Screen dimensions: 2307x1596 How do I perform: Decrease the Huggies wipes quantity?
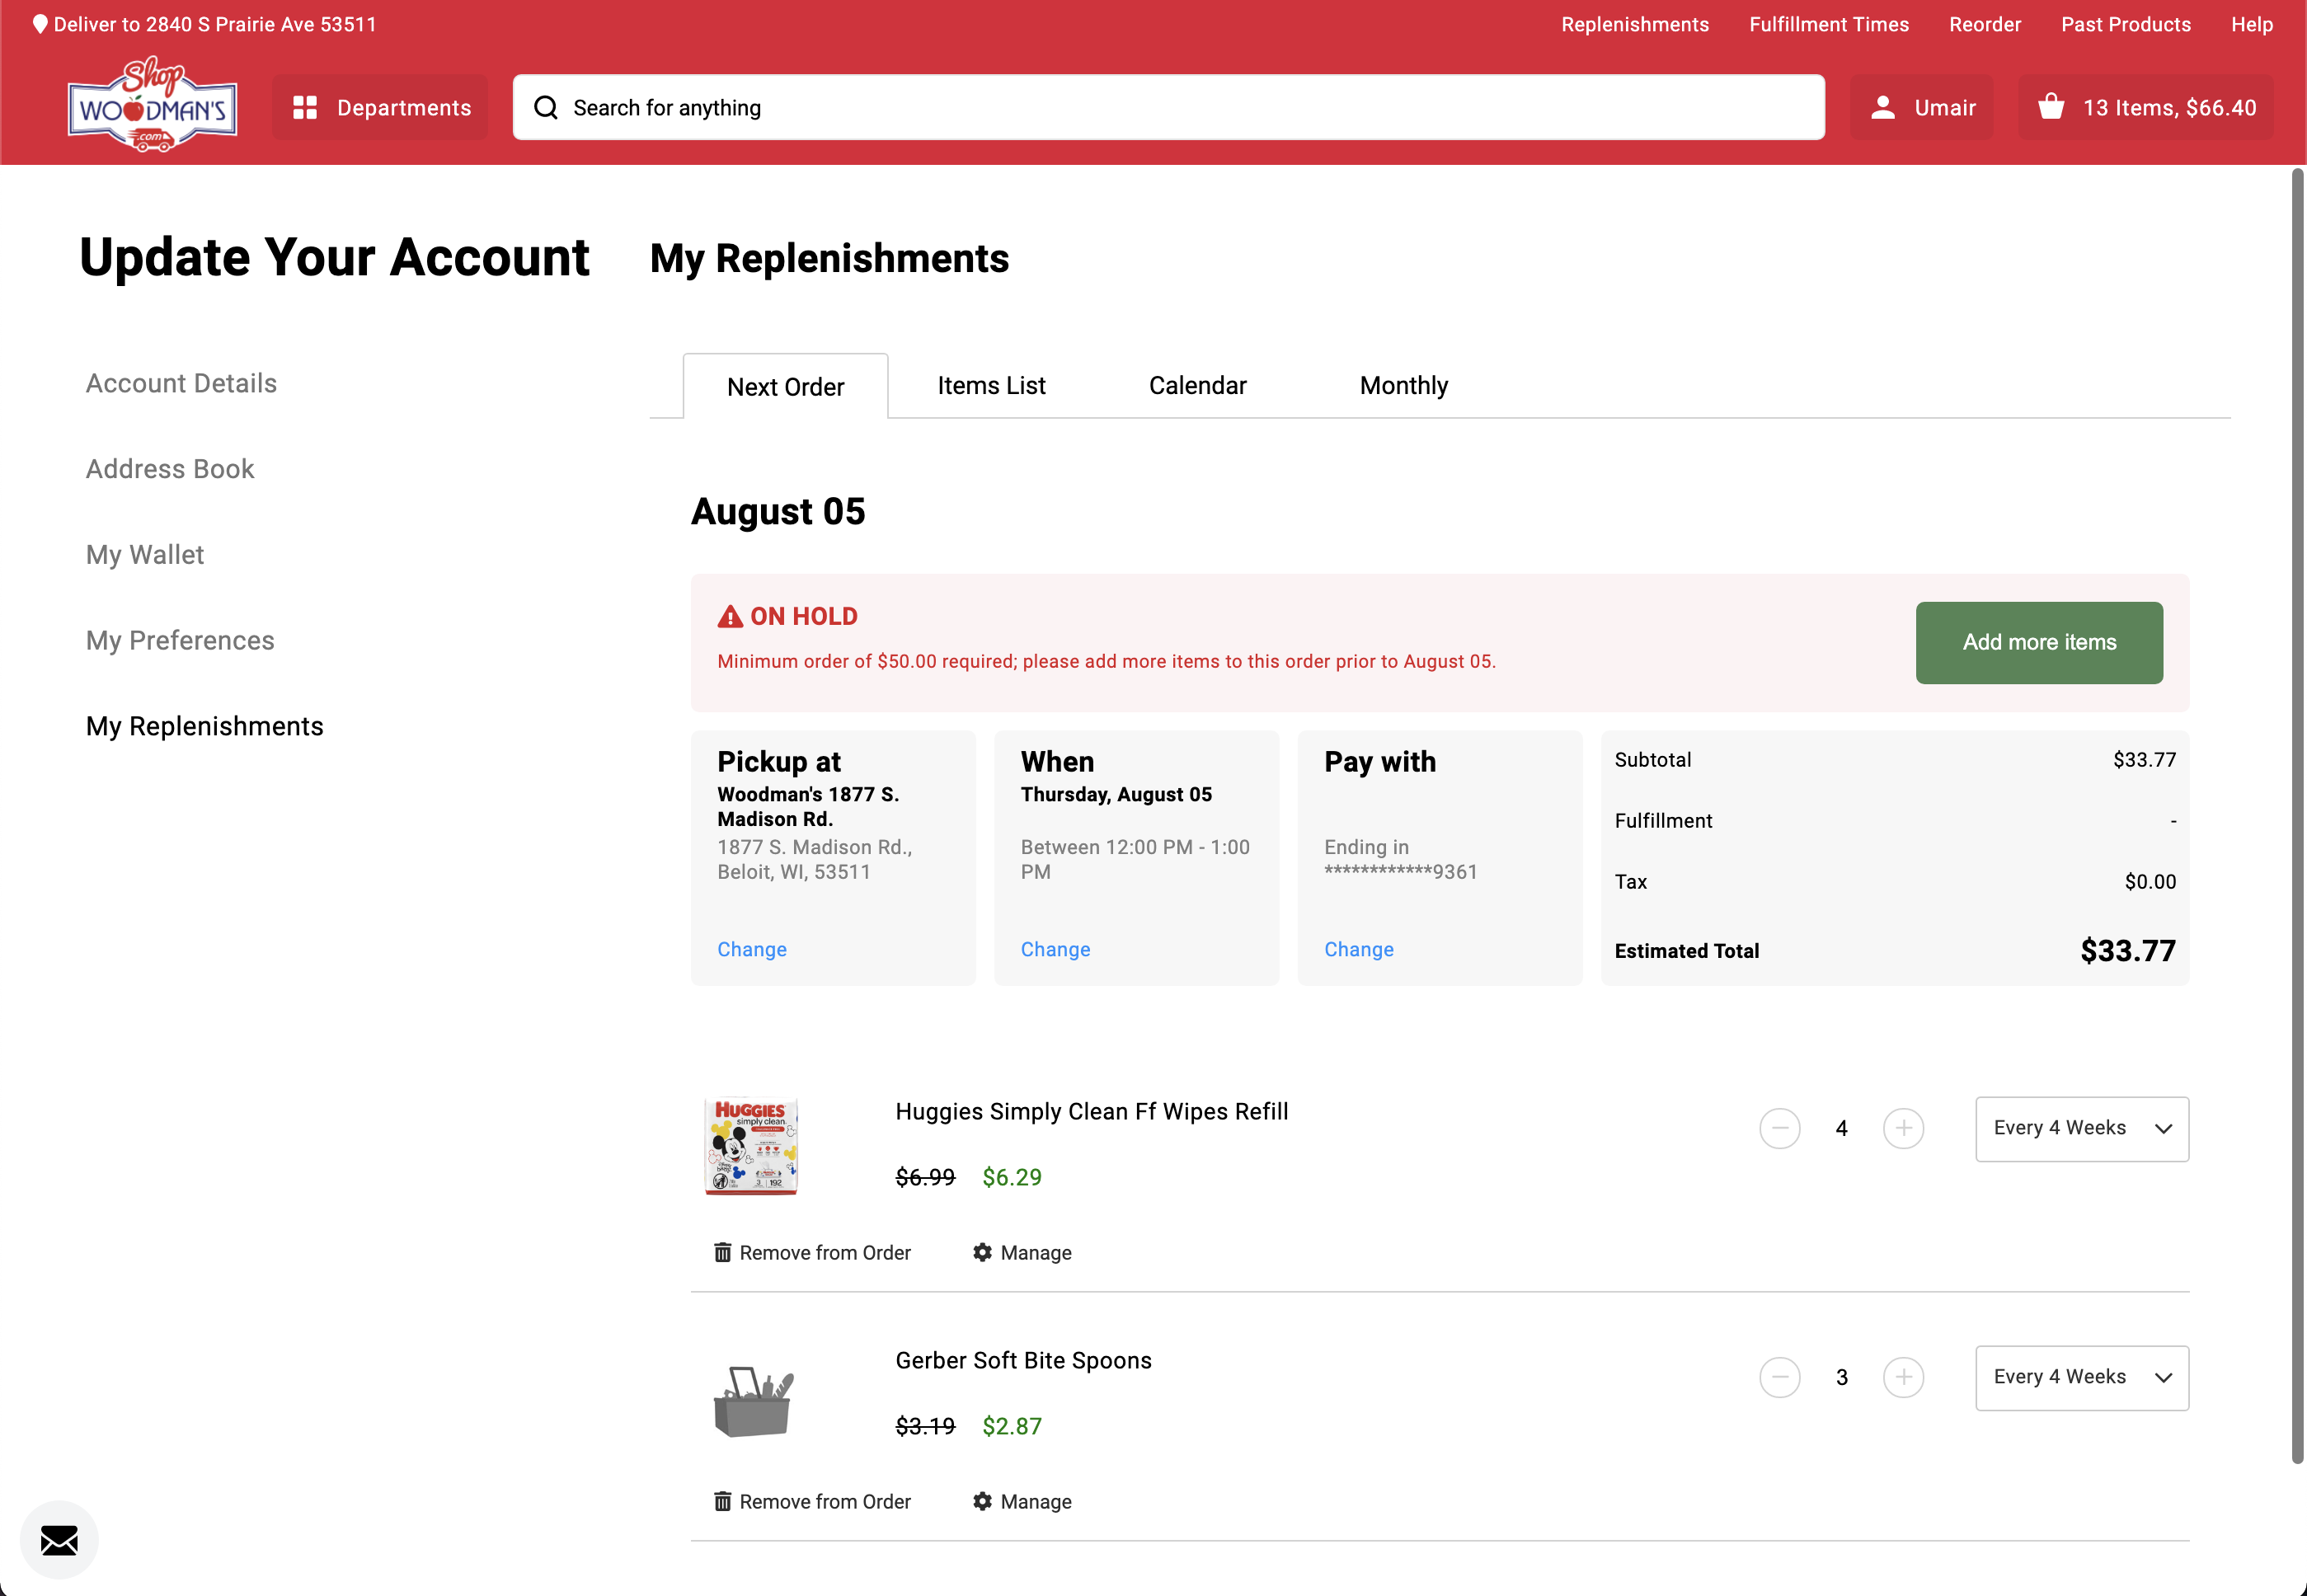[1780, 1128]
